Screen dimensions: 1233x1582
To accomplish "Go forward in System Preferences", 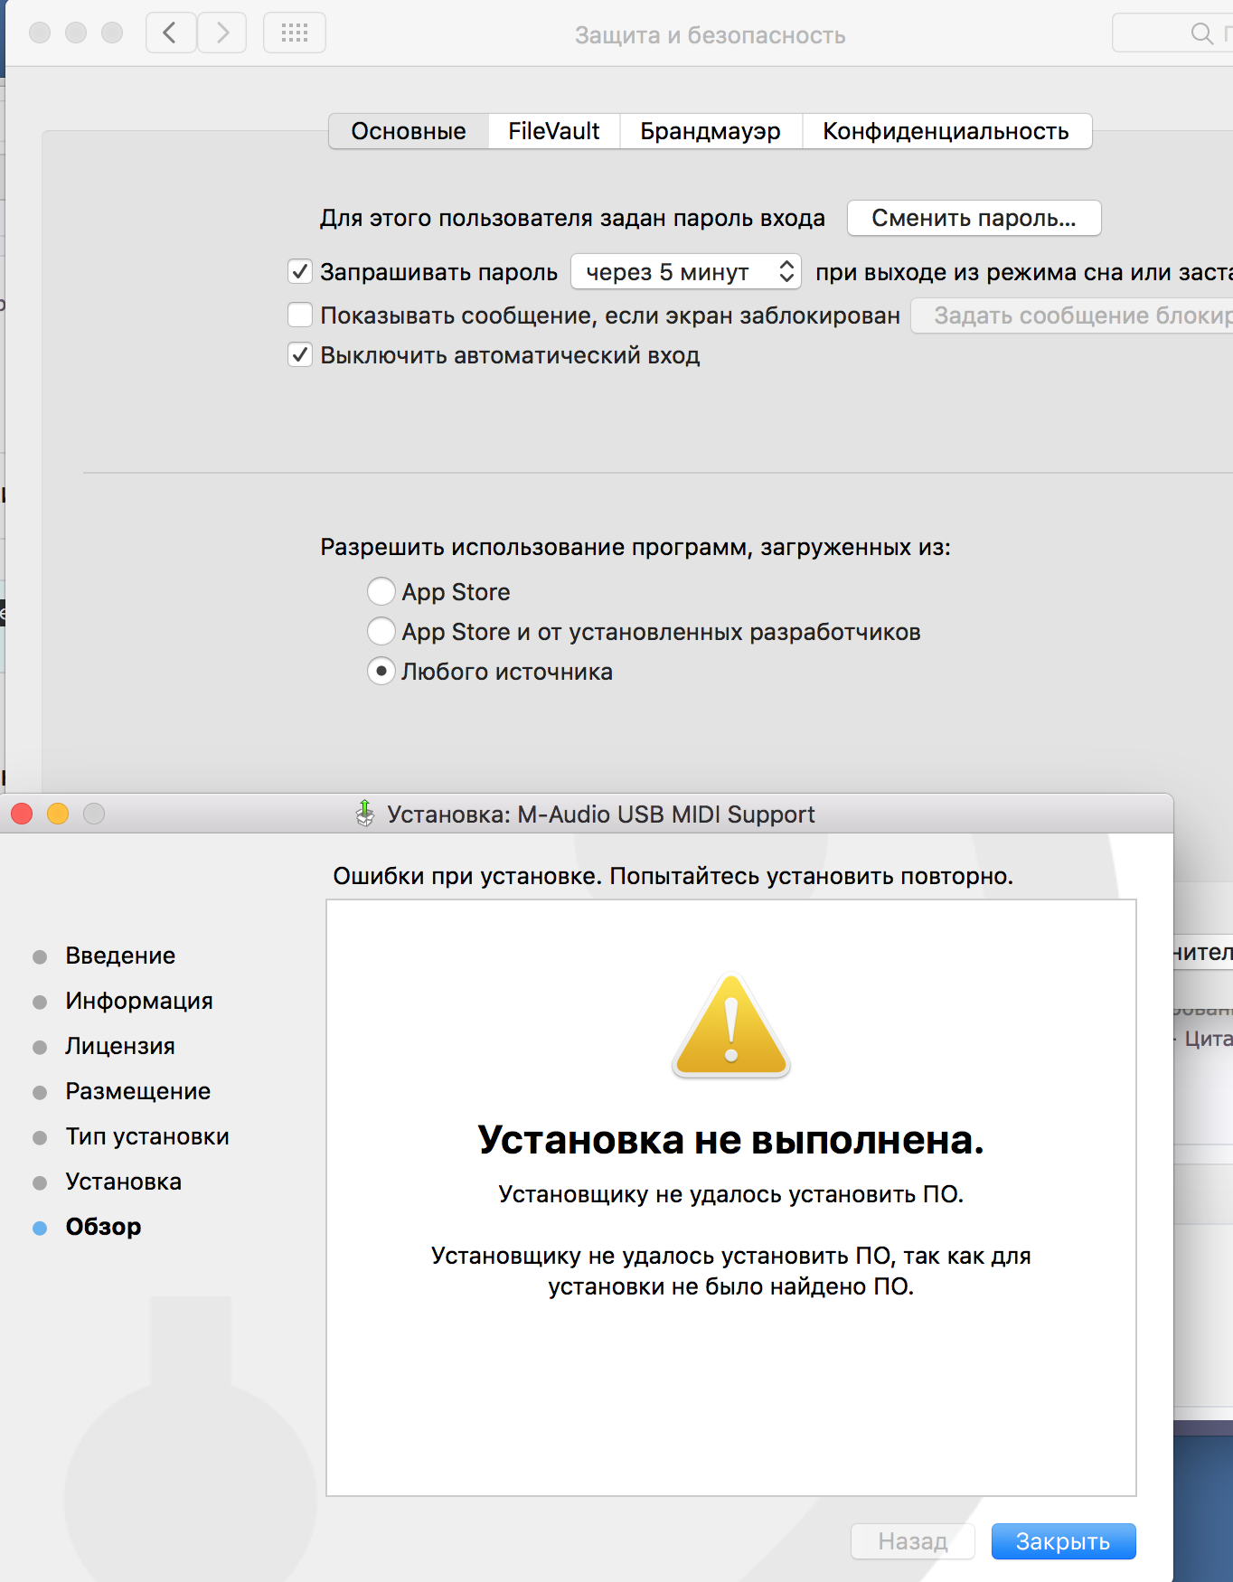I will click(x=221, y=33).
